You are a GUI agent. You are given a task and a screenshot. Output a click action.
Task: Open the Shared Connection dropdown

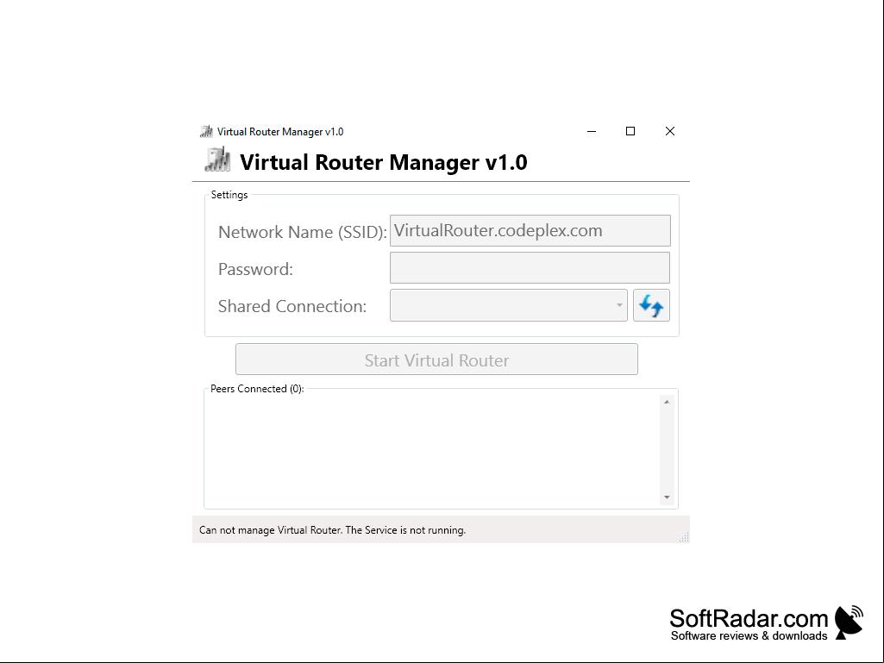click(509, 305)
